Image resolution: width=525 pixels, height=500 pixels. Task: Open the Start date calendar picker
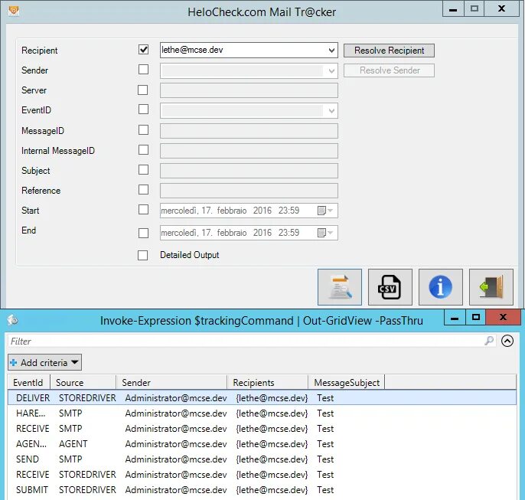[325, 211]
